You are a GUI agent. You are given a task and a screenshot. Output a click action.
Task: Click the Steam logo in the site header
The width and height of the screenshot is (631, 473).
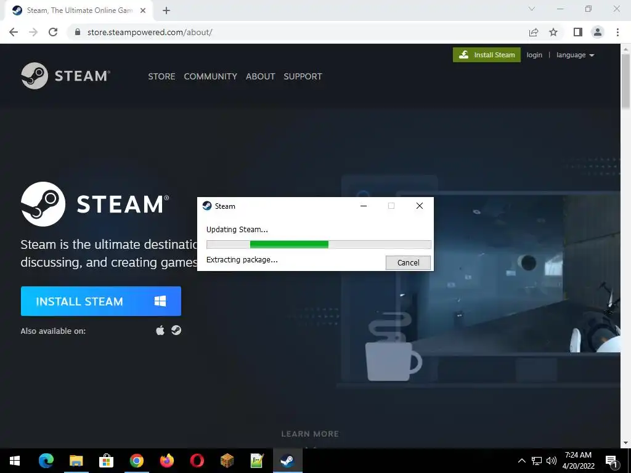click(65, 76)
